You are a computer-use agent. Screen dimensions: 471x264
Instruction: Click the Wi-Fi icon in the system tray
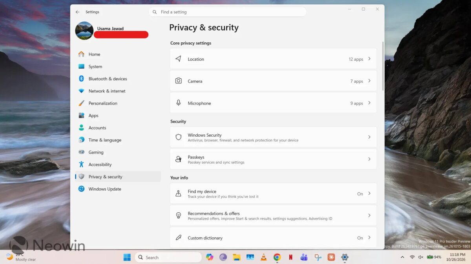(412, 257)
